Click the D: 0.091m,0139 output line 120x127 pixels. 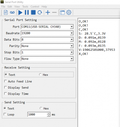[92, 37]
